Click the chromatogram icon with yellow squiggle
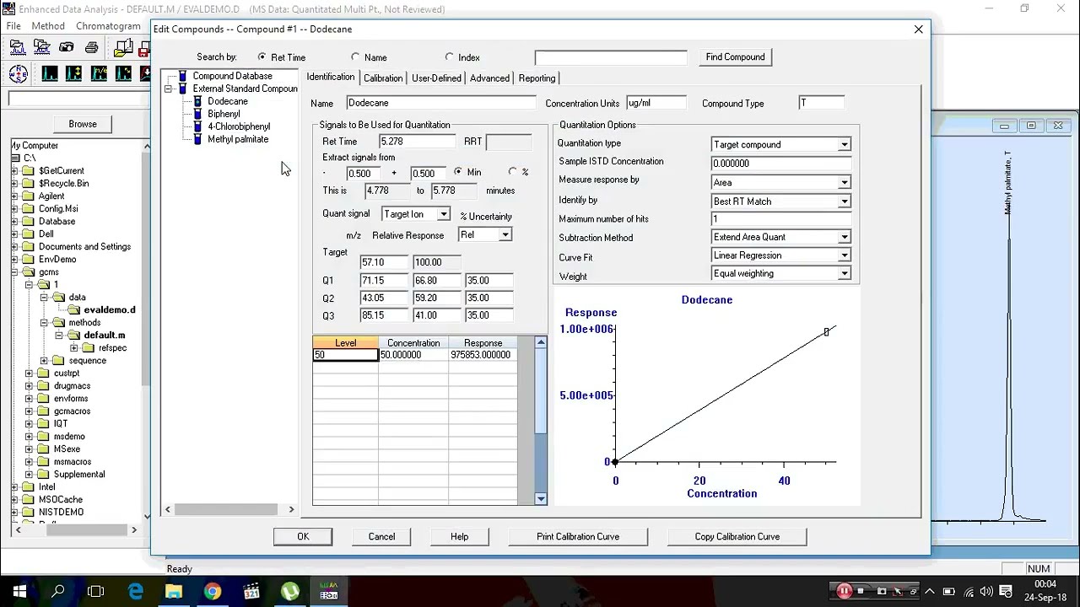Screen dimensions: 1080x607 123,74
